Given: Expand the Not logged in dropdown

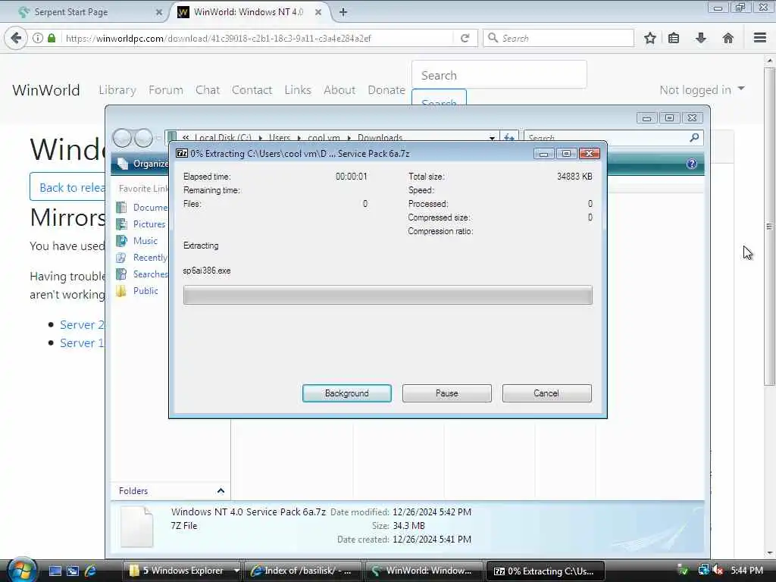Looking at the screenshot, I should (x=702, y=90).
